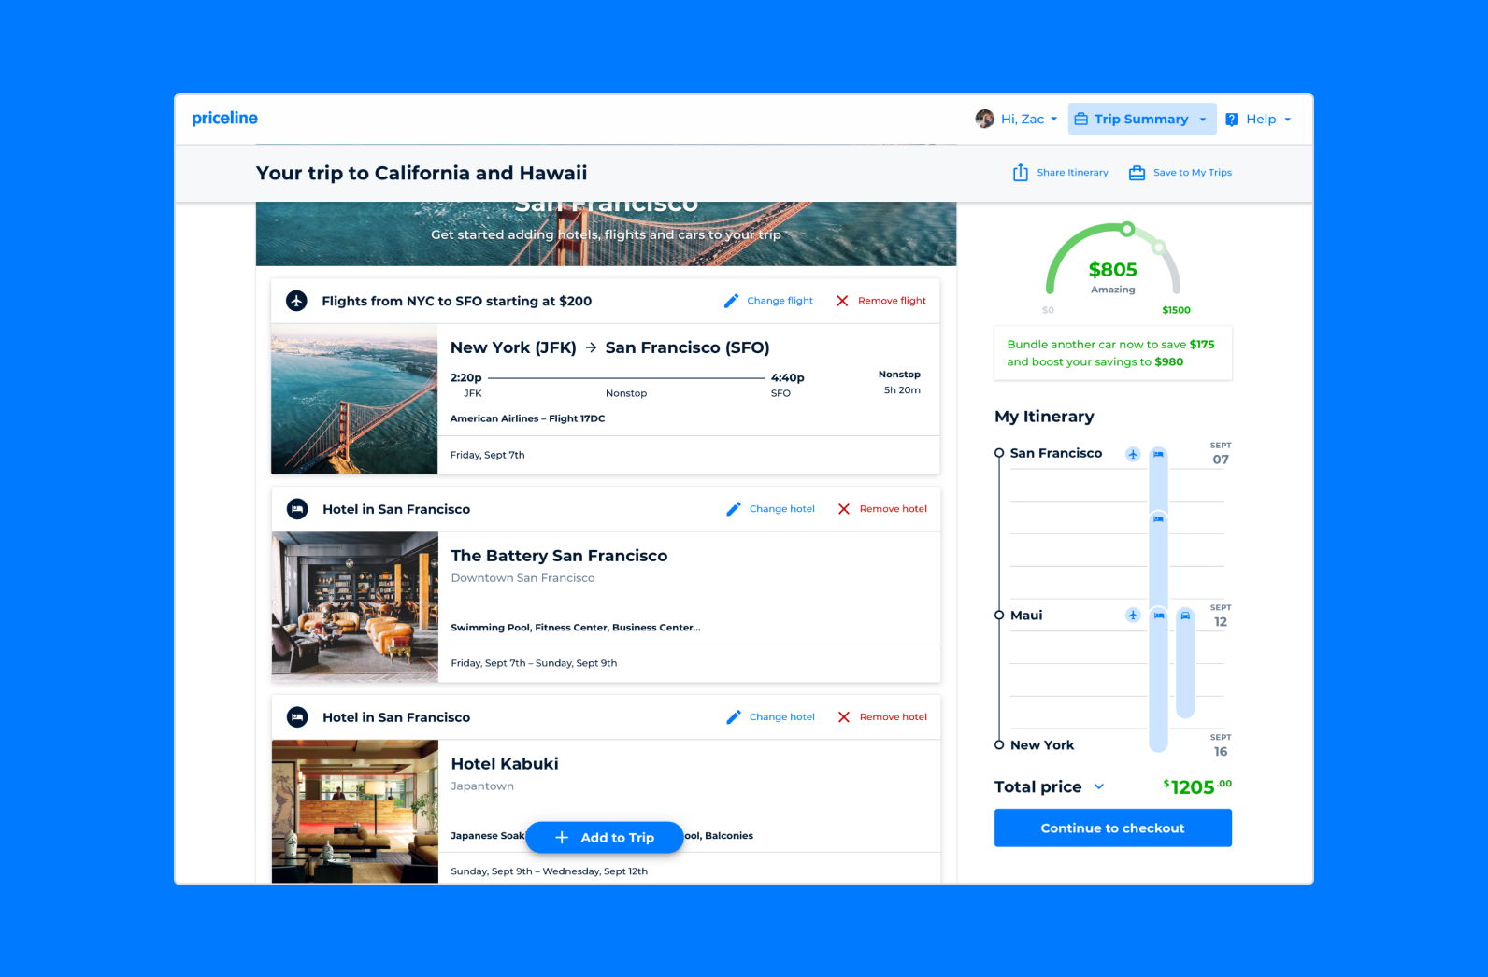Click the red X beside Remove flight
Screen dimensions: 1488x977
click(x=842, y=301)
